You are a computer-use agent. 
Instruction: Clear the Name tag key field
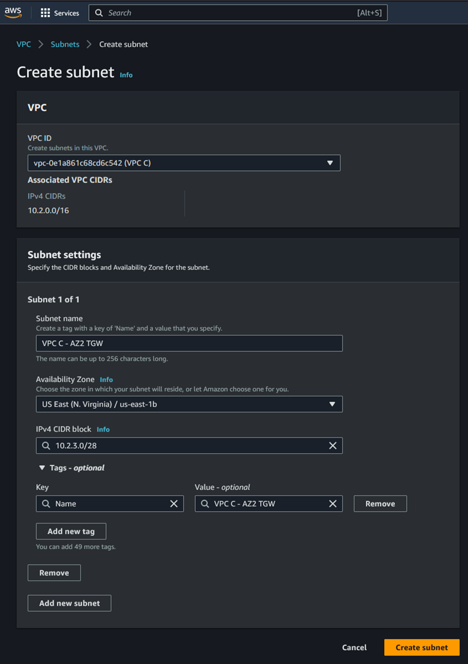174,504
